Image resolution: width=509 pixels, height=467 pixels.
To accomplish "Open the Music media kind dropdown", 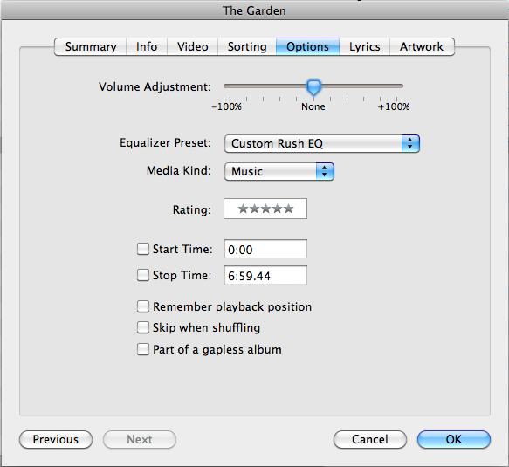I will tap(279, 171).
